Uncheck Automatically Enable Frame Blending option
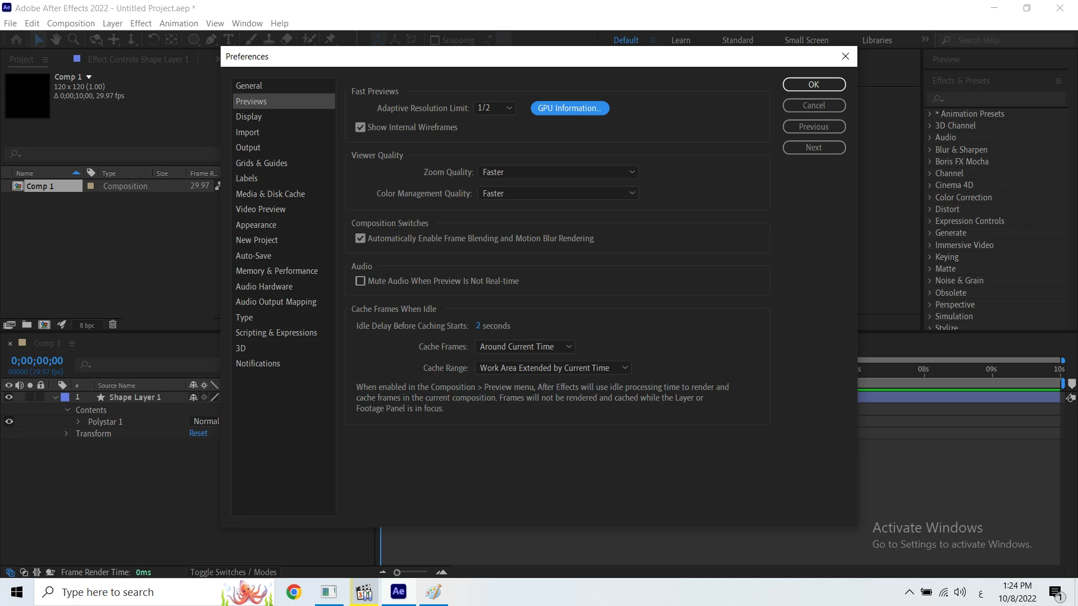This screenshot has width=1078, height=606. tap(360, 238)
